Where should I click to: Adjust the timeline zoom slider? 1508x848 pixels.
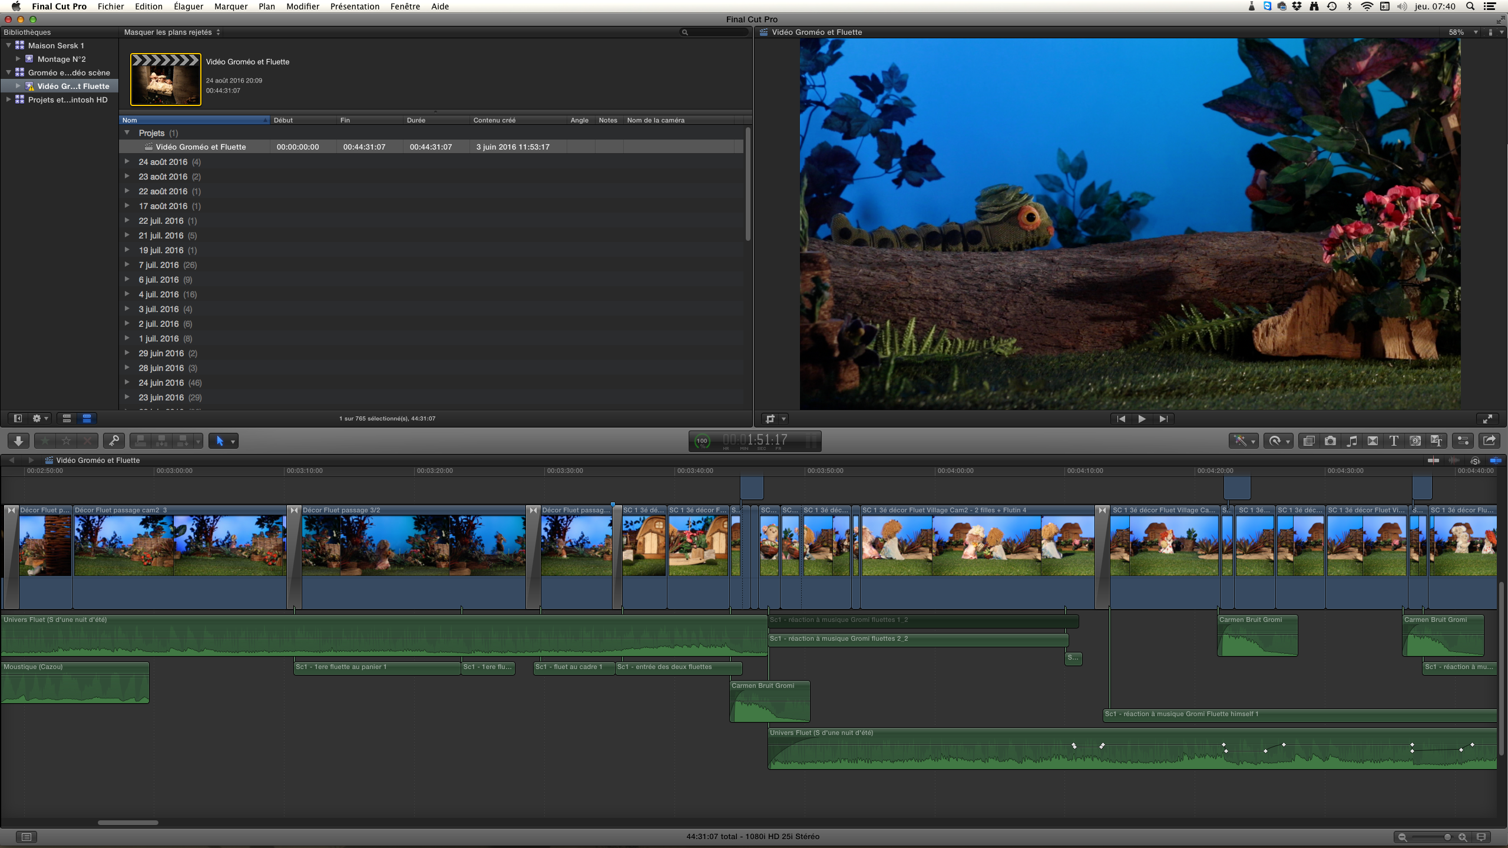[x=1447, y=837]
